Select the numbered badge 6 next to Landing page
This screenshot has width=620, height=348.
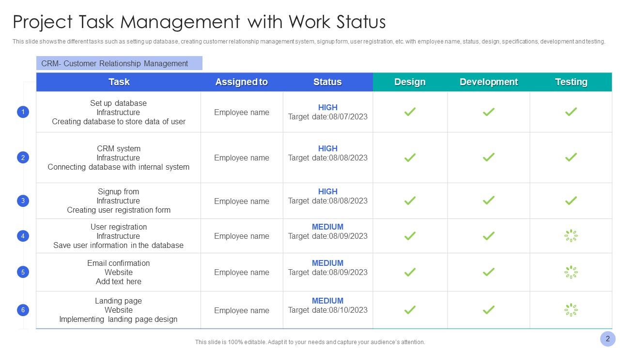tap(23, 310)
